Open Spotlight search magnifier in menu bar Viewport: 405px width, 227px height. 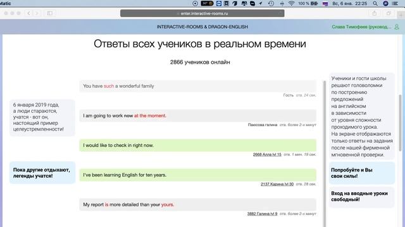tap(375, 3)
